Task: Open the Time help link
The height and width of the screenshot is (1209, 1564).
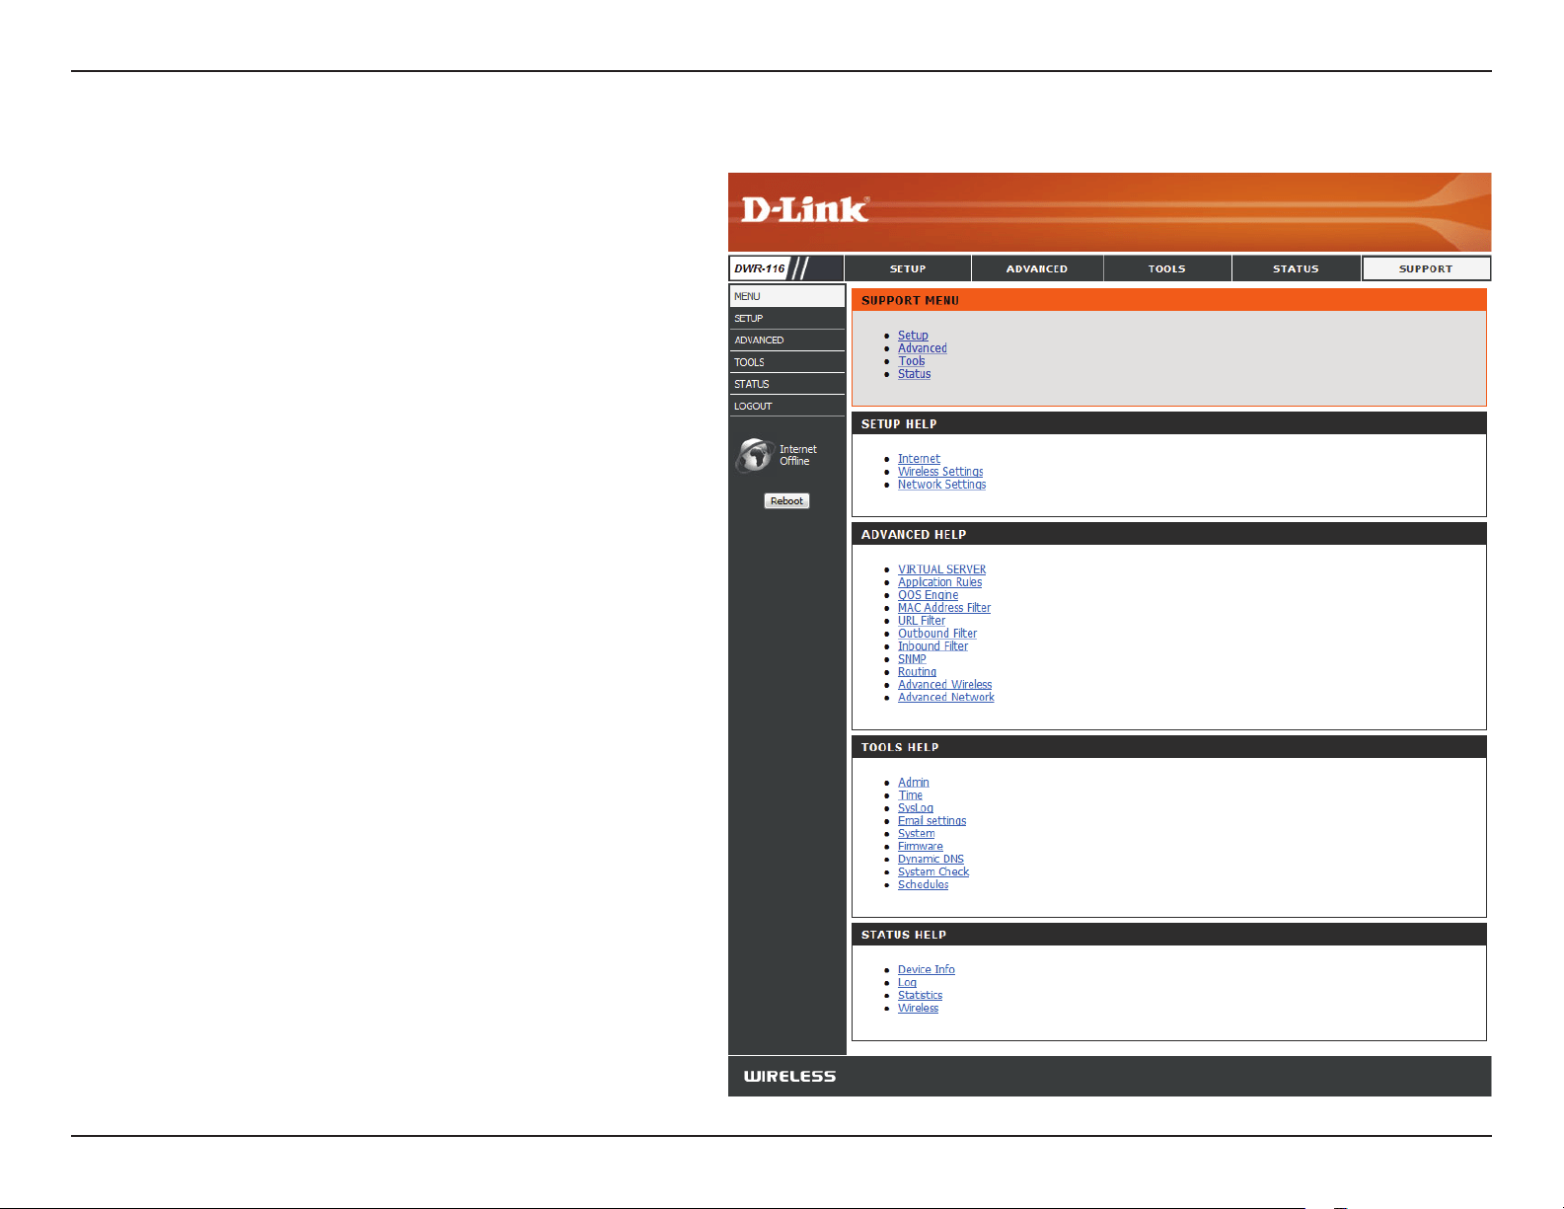Action: [910, 795]
